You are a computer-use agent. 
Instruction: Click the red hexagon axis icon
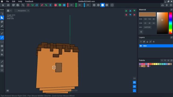[x=56, y=5]
